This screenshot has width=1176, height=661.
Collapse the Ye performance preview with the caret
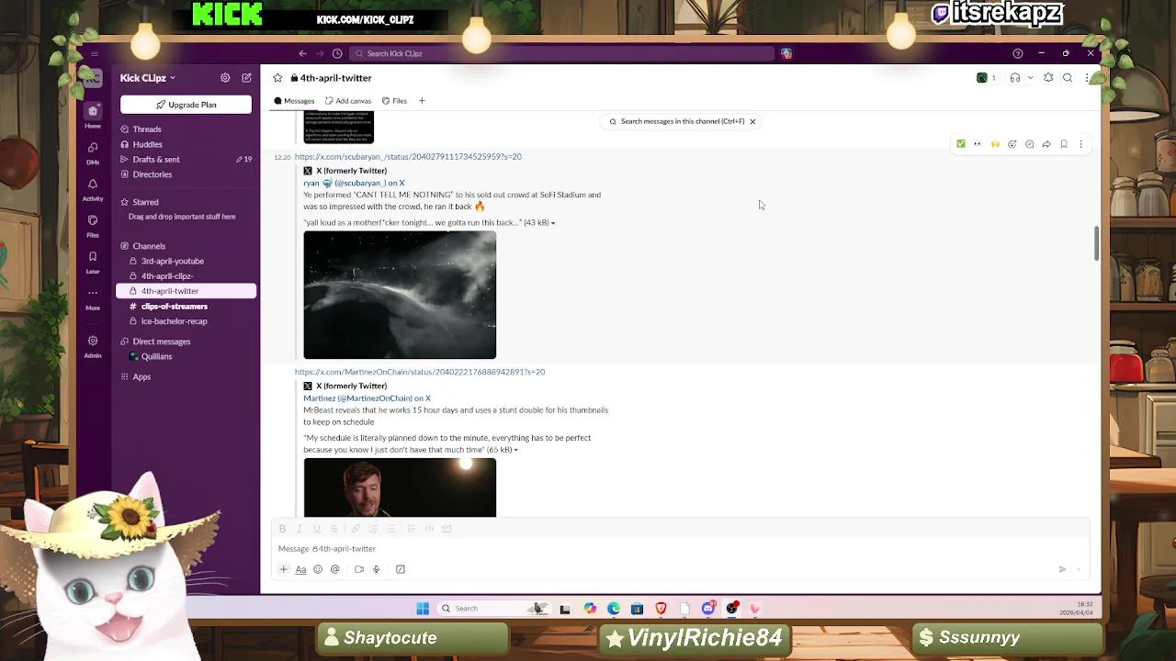[553, 223]
